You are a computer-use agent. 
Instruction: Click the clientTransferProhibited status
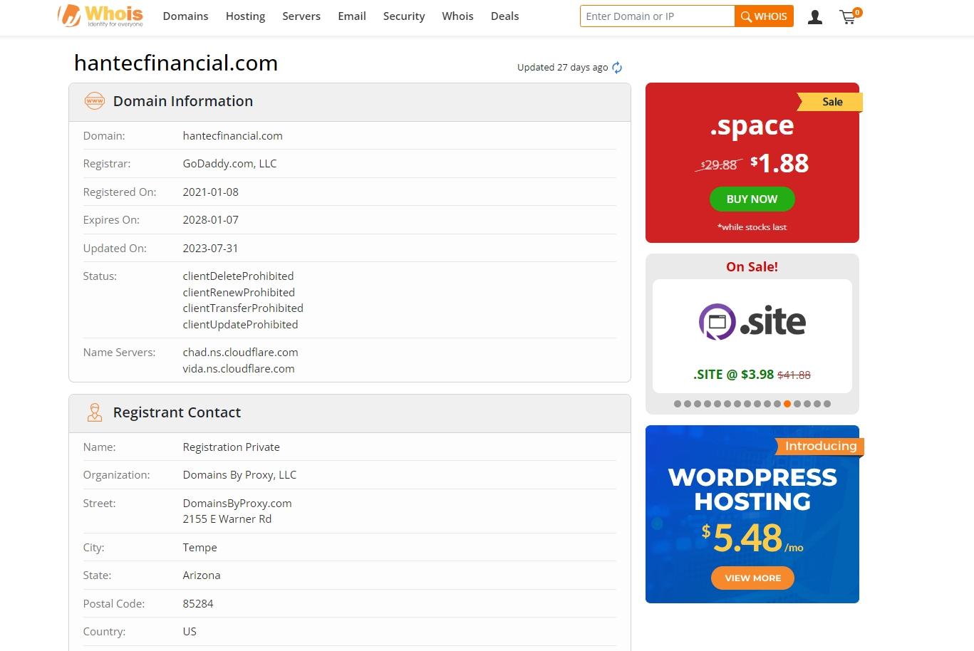tap(243, 308)
